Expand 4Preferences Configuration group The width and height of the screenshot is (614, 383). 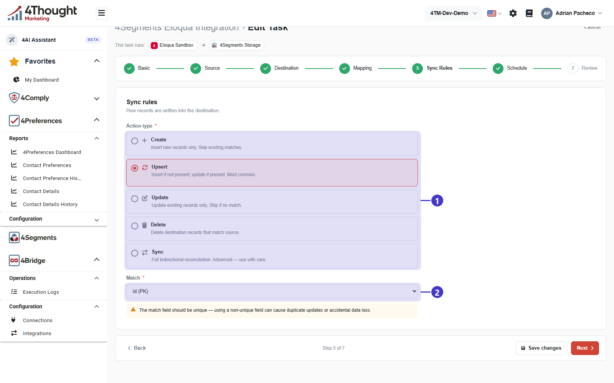[97, 220]
